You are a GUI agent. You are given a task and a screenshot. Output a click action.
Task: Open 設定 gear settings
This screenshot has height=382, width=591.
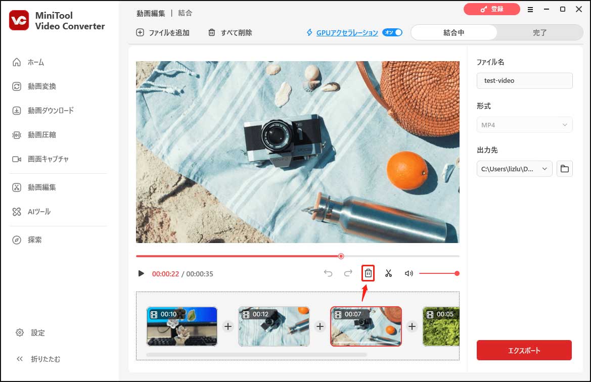(x=30, y=332)
